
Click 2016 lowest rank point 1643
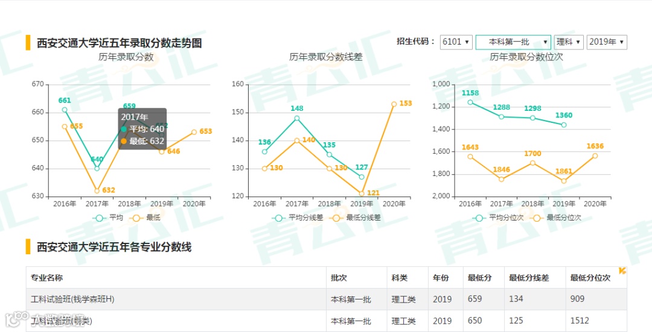(470, 157)
